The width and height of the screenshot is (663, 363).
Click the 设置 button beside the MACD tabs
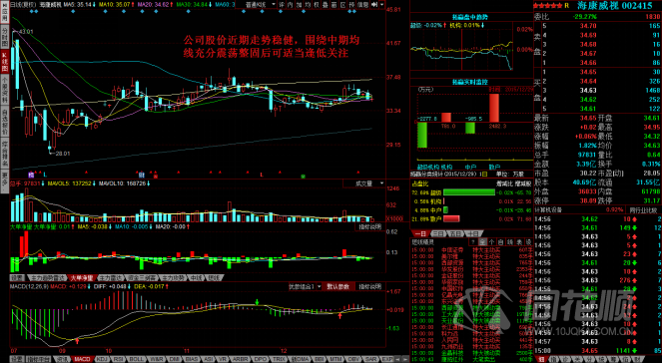click(x=17, y=359)
